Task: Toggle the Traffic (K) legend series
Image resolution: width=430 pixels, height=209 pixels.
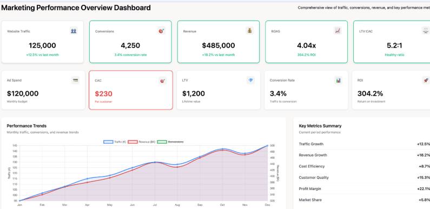Action: pyautogui.click(x=115, y=142)
